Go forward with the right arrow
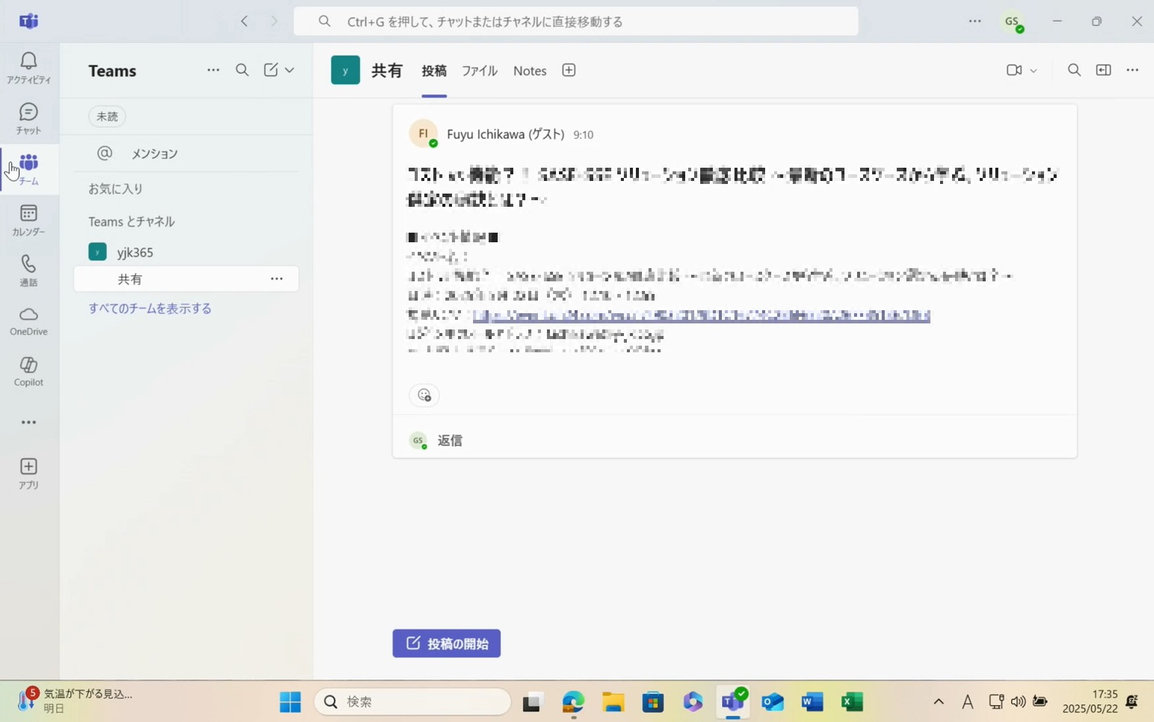 (x=274, y=21)
